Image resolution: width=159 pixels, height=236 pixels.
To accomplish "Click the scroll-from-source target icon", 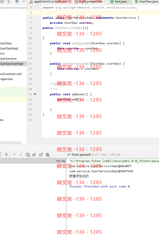I will 2,2.
